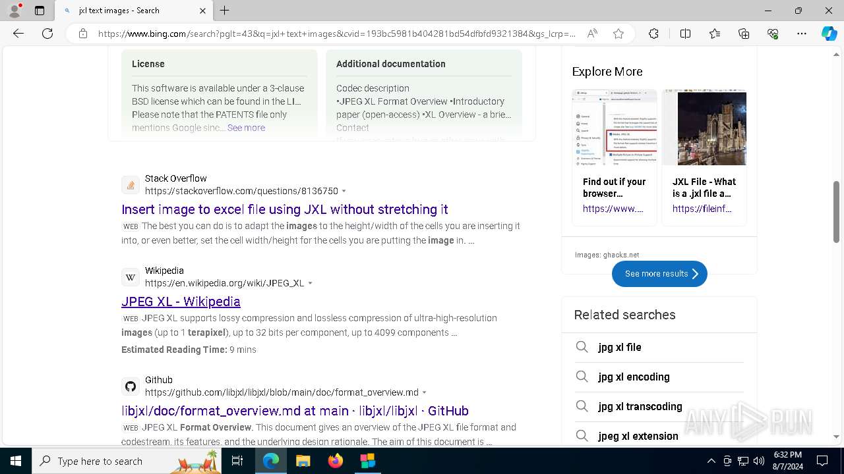Image resolution: width=844 pixels, height=474 pixels.
Task: Open the Windows Start menu
Action: coord(16,461)
